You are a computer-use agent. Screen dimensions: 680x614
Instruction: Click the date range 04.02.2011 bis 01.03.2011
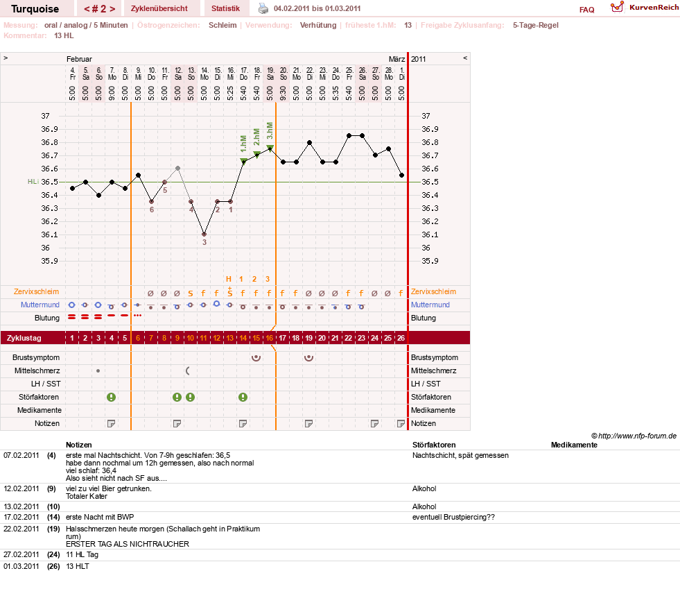click(317, 8)
